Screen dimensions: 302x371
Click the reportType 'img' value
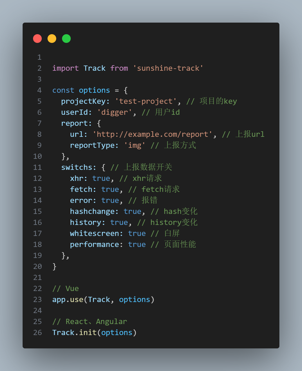point(135,145)
